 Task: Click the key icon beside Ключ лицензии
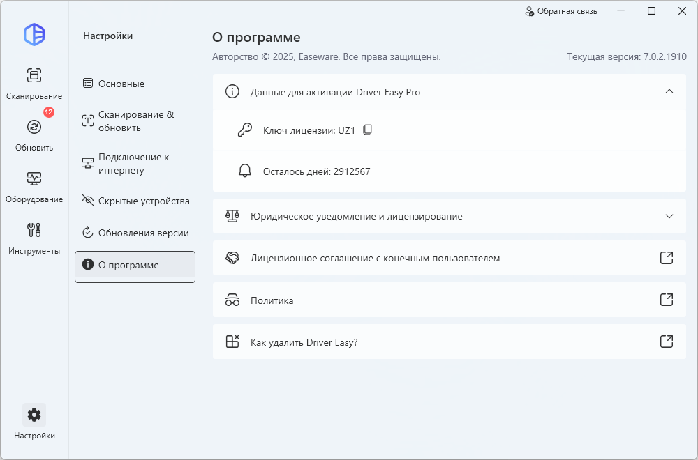click(x=245, y=130)
